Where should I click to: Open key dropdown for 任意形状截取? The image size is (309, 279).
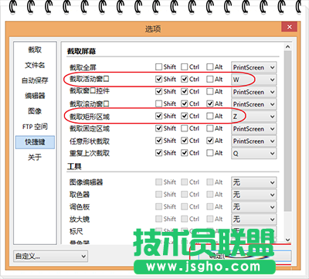point(254,141)
